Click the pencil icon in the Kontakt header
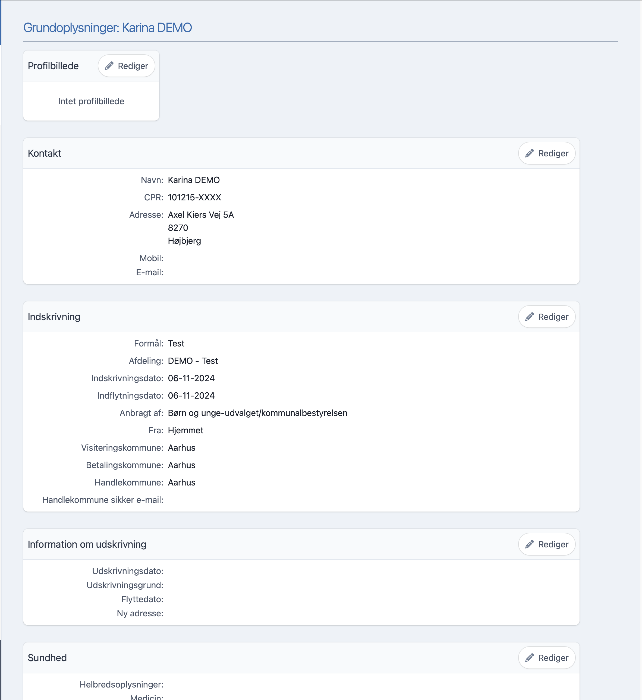Screen dimensions: 642x700 tap(530, 153)
